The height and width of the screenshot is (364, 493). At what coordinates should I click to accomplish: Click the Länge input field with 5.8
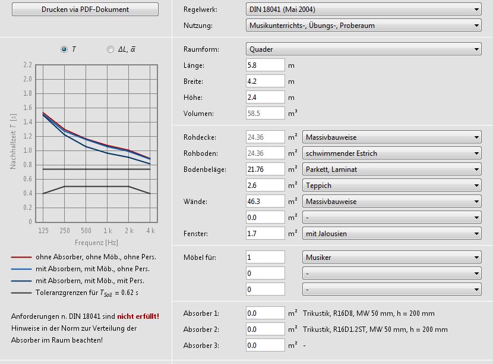(266, 65)
